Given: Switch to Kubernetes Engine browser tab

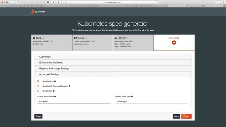Looking at the screenshot, I should click(28, 6).
